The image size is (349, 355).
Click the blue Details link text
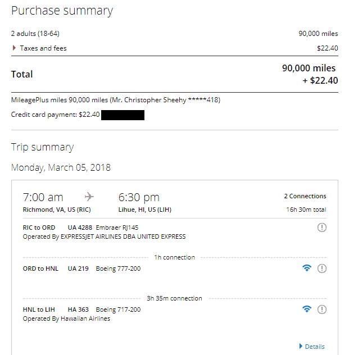click(315, 347)
